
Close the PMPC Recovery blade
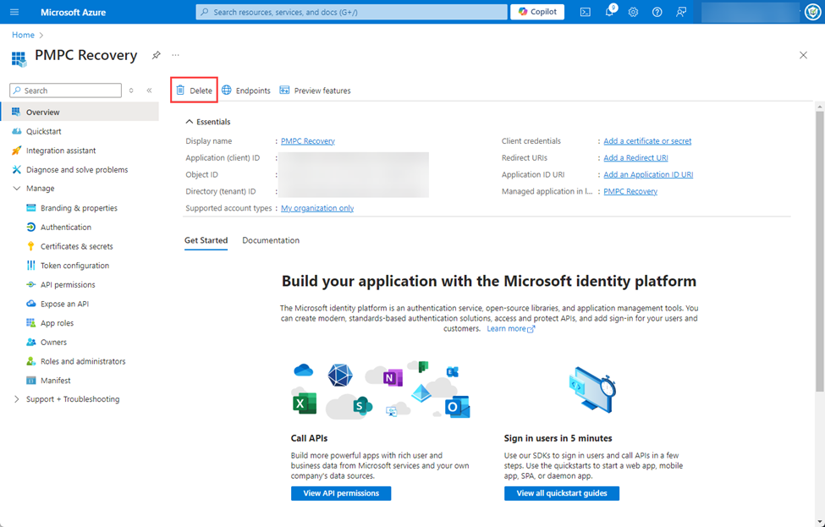coord(803,55)
